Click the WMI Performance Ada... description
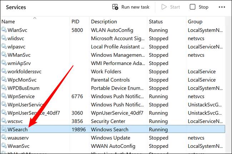This screenshot has width=232, height=154. [x=118, y=63]
